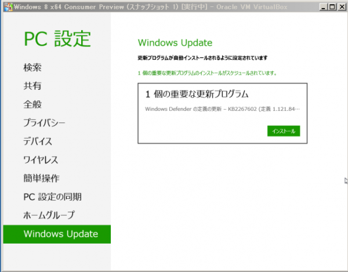This screenshot has width=348, height=272.
Task: Click the Windows Defender KB2267602 update entry
Action: pos(222,109)
